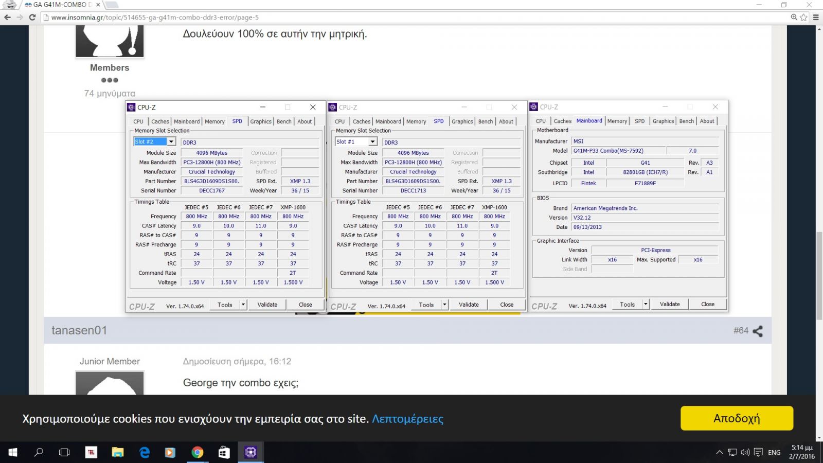The image size is (823, 463).
Task: Switch to Chrome on the taskbar
Action: (x=197, y=452)
